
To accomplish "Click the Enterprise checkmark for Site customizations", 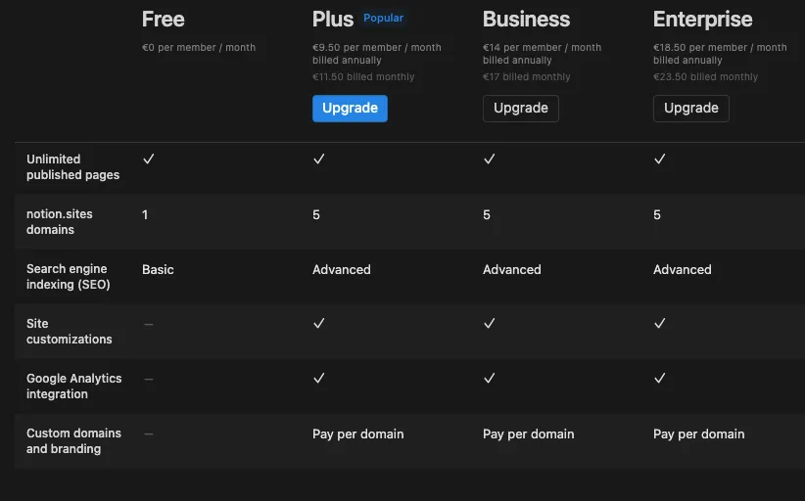I will pos(660,323).
